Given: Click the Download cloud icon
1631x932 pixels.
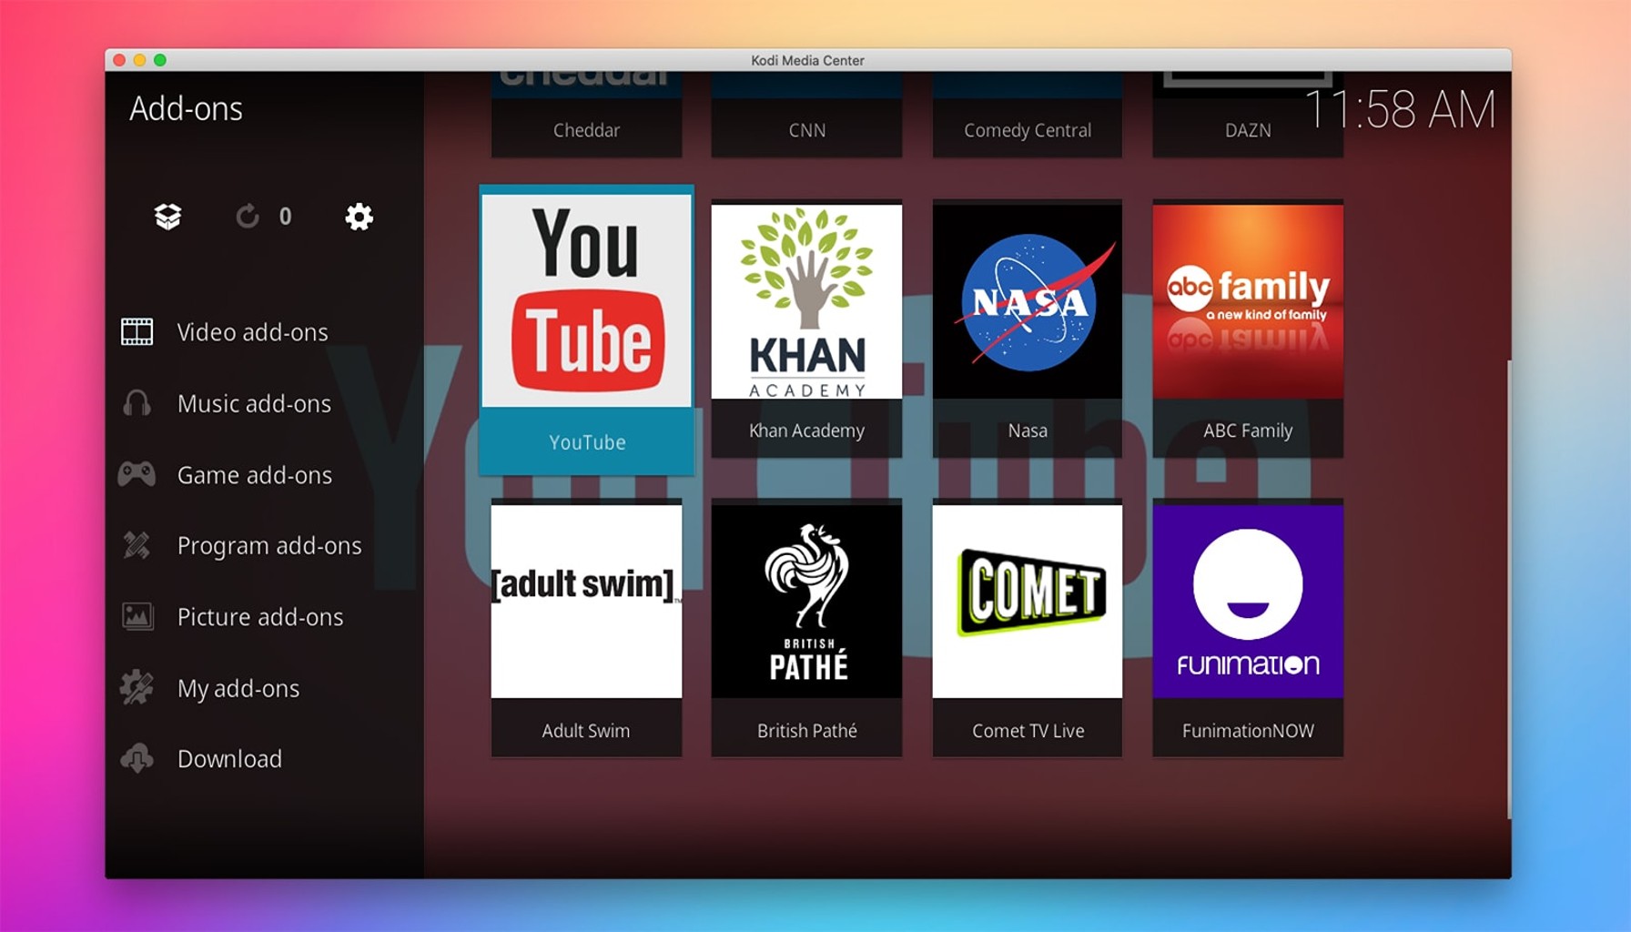Looking at the screenshot, I should 137,758.
